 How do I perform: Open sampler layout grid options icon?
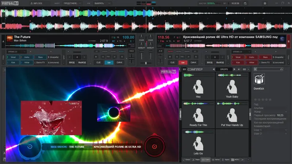coord(244,69)
